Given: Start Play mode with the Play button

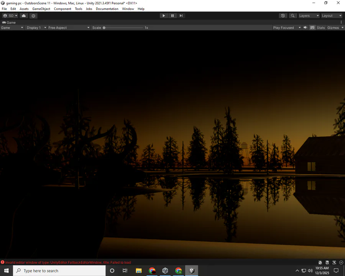Looking at the screenshot, I should 164,16.
